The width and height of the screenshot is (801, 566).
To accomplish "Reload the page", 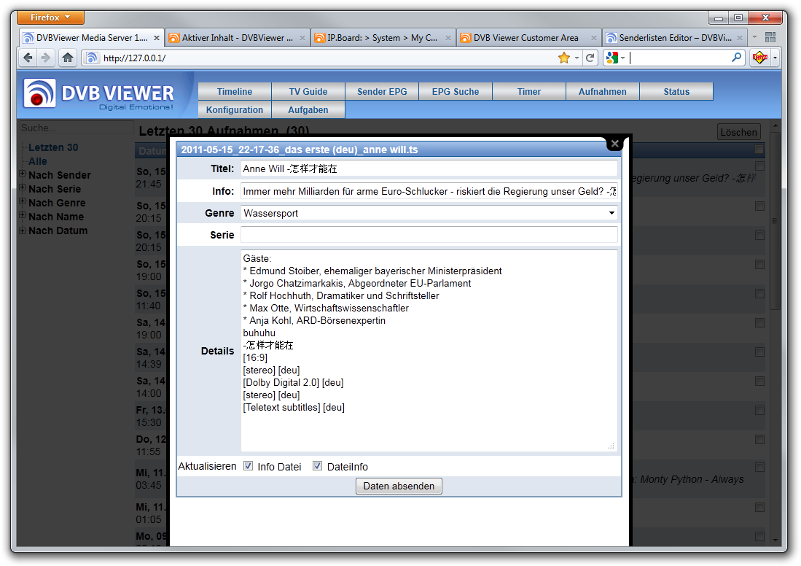I will tap(590, 58).
